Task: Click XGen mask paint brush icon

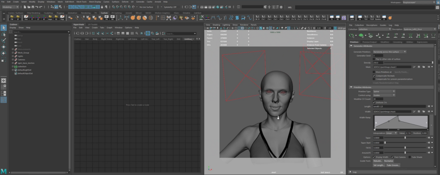Action: coord(414,67)
